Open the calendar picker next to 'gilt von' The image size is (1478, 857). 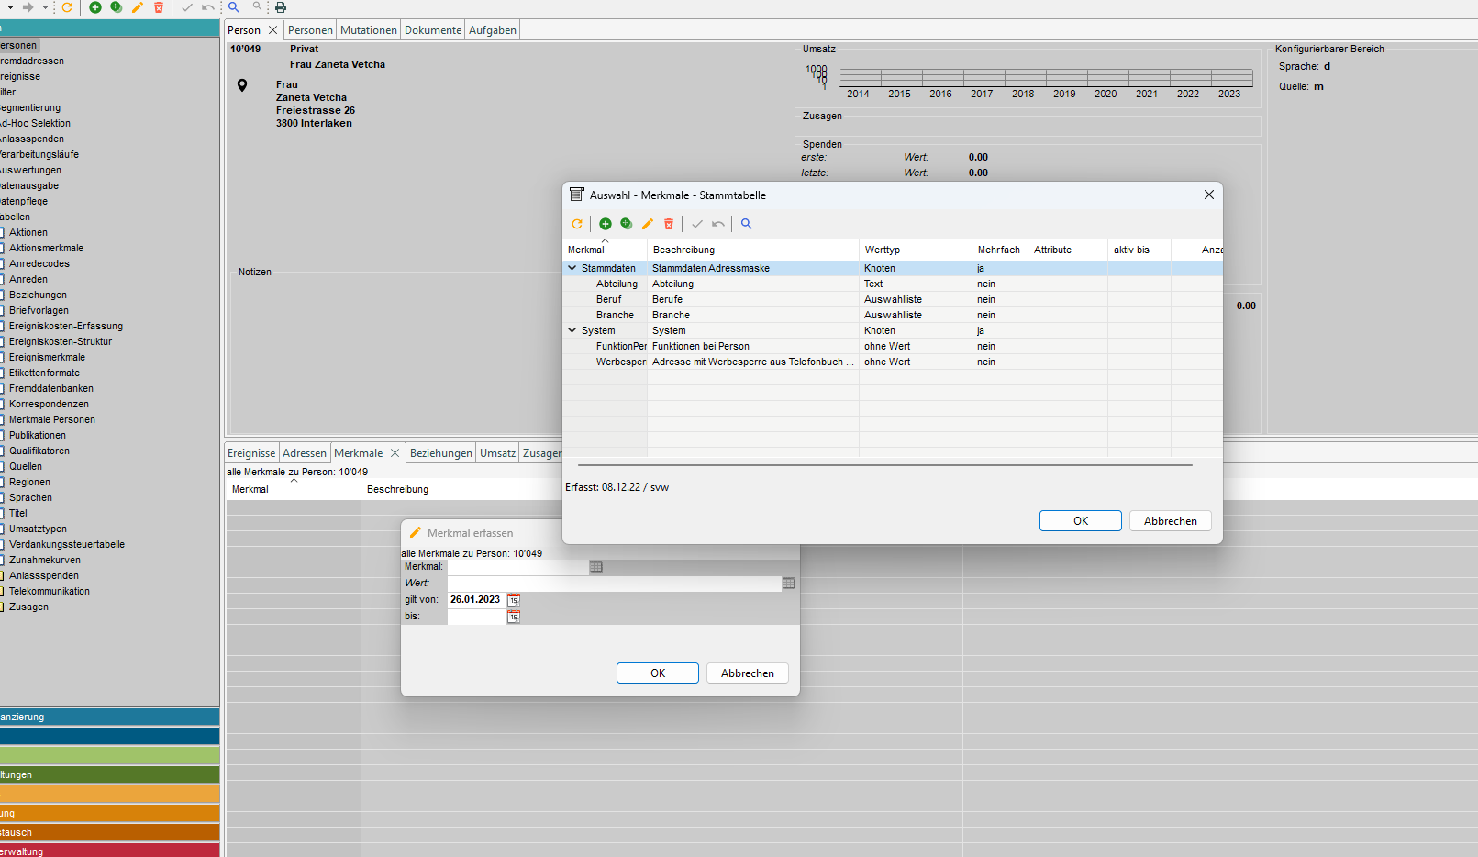[514, 600]
